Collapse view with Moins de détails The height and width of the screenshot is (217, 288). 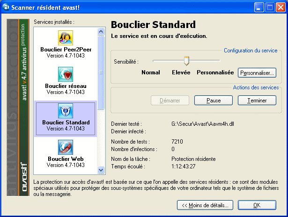(205, 205)
